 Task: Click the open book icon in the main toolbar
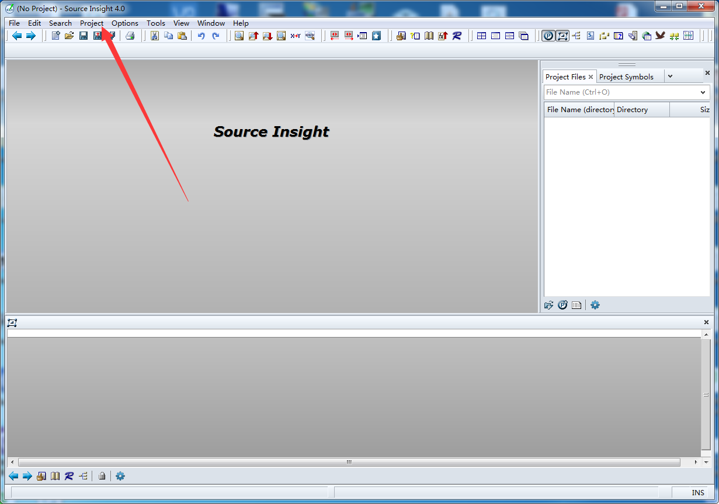click(x=429, y=36)
